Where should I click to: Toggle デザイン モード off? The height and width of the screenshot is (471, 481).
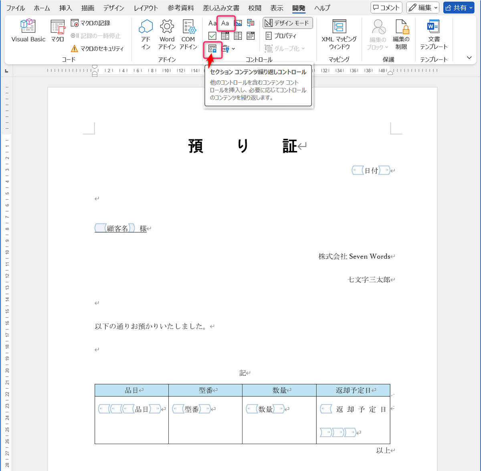[287, 23]
